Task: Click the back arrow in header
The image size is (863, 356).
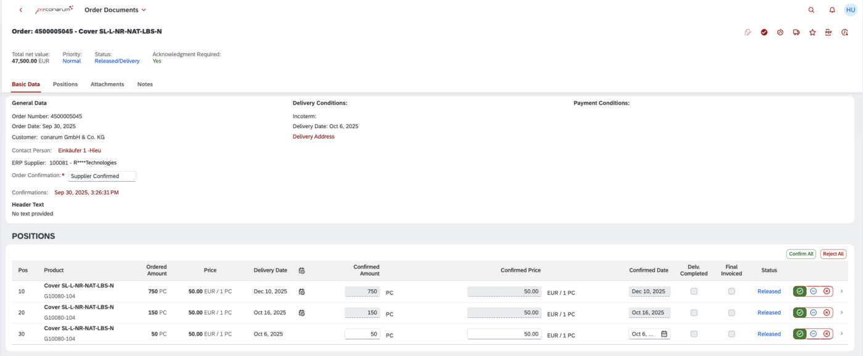Action: (x=21, y=10)
